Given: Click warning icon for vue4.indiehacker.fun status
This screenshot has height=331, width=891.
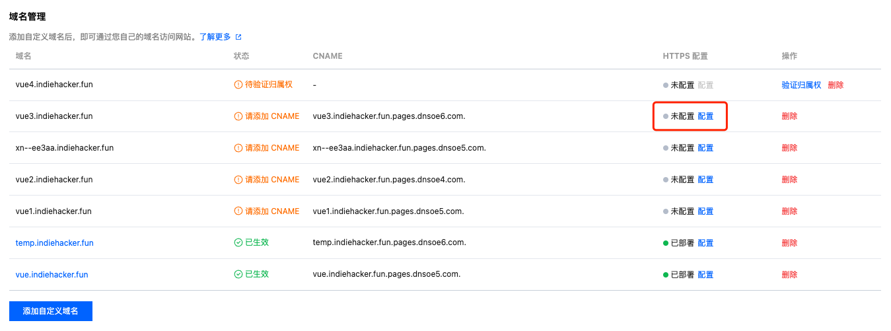Looking at the screenshot, I should (238, 85).
